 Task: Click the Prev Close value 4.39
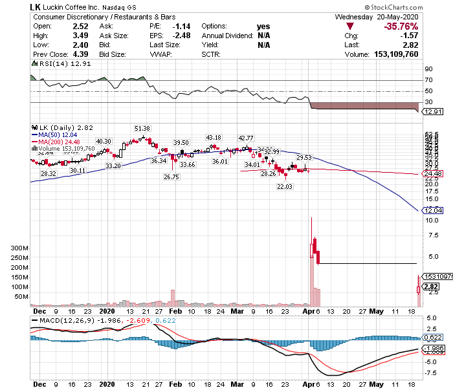pyautogui.click(x=80, y=54)
